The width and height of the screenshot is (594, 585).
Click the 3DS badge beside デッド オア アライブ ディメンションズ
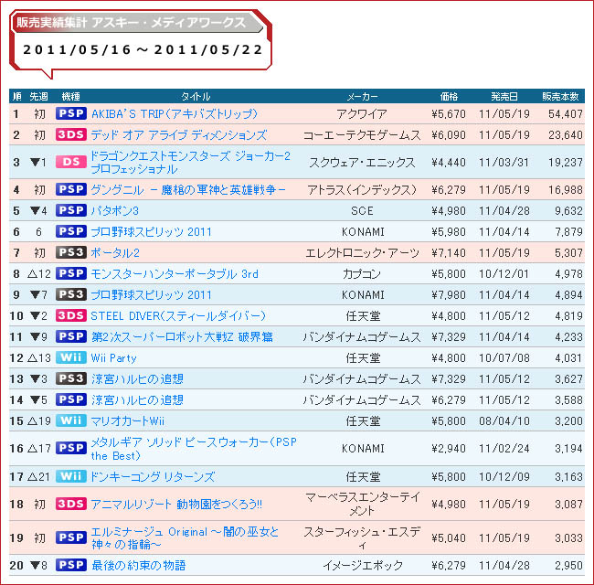coord(71,134)
